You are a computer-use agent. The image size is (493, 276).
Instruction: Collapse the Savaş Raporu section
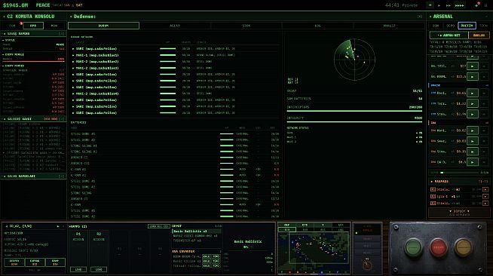(x=33, y=33)
